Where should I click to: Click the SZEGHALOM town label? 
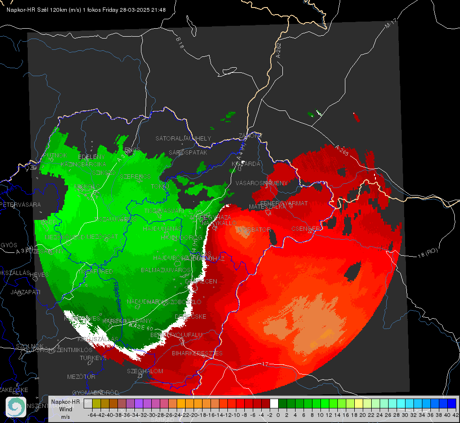[x=145, y=371]
